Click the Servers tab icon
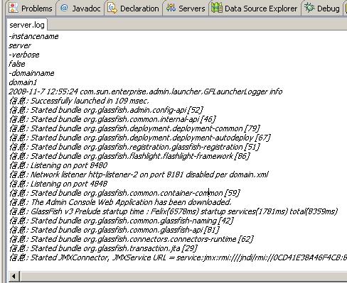The width and height of the screenshot is (347, 283). point(171,8)
